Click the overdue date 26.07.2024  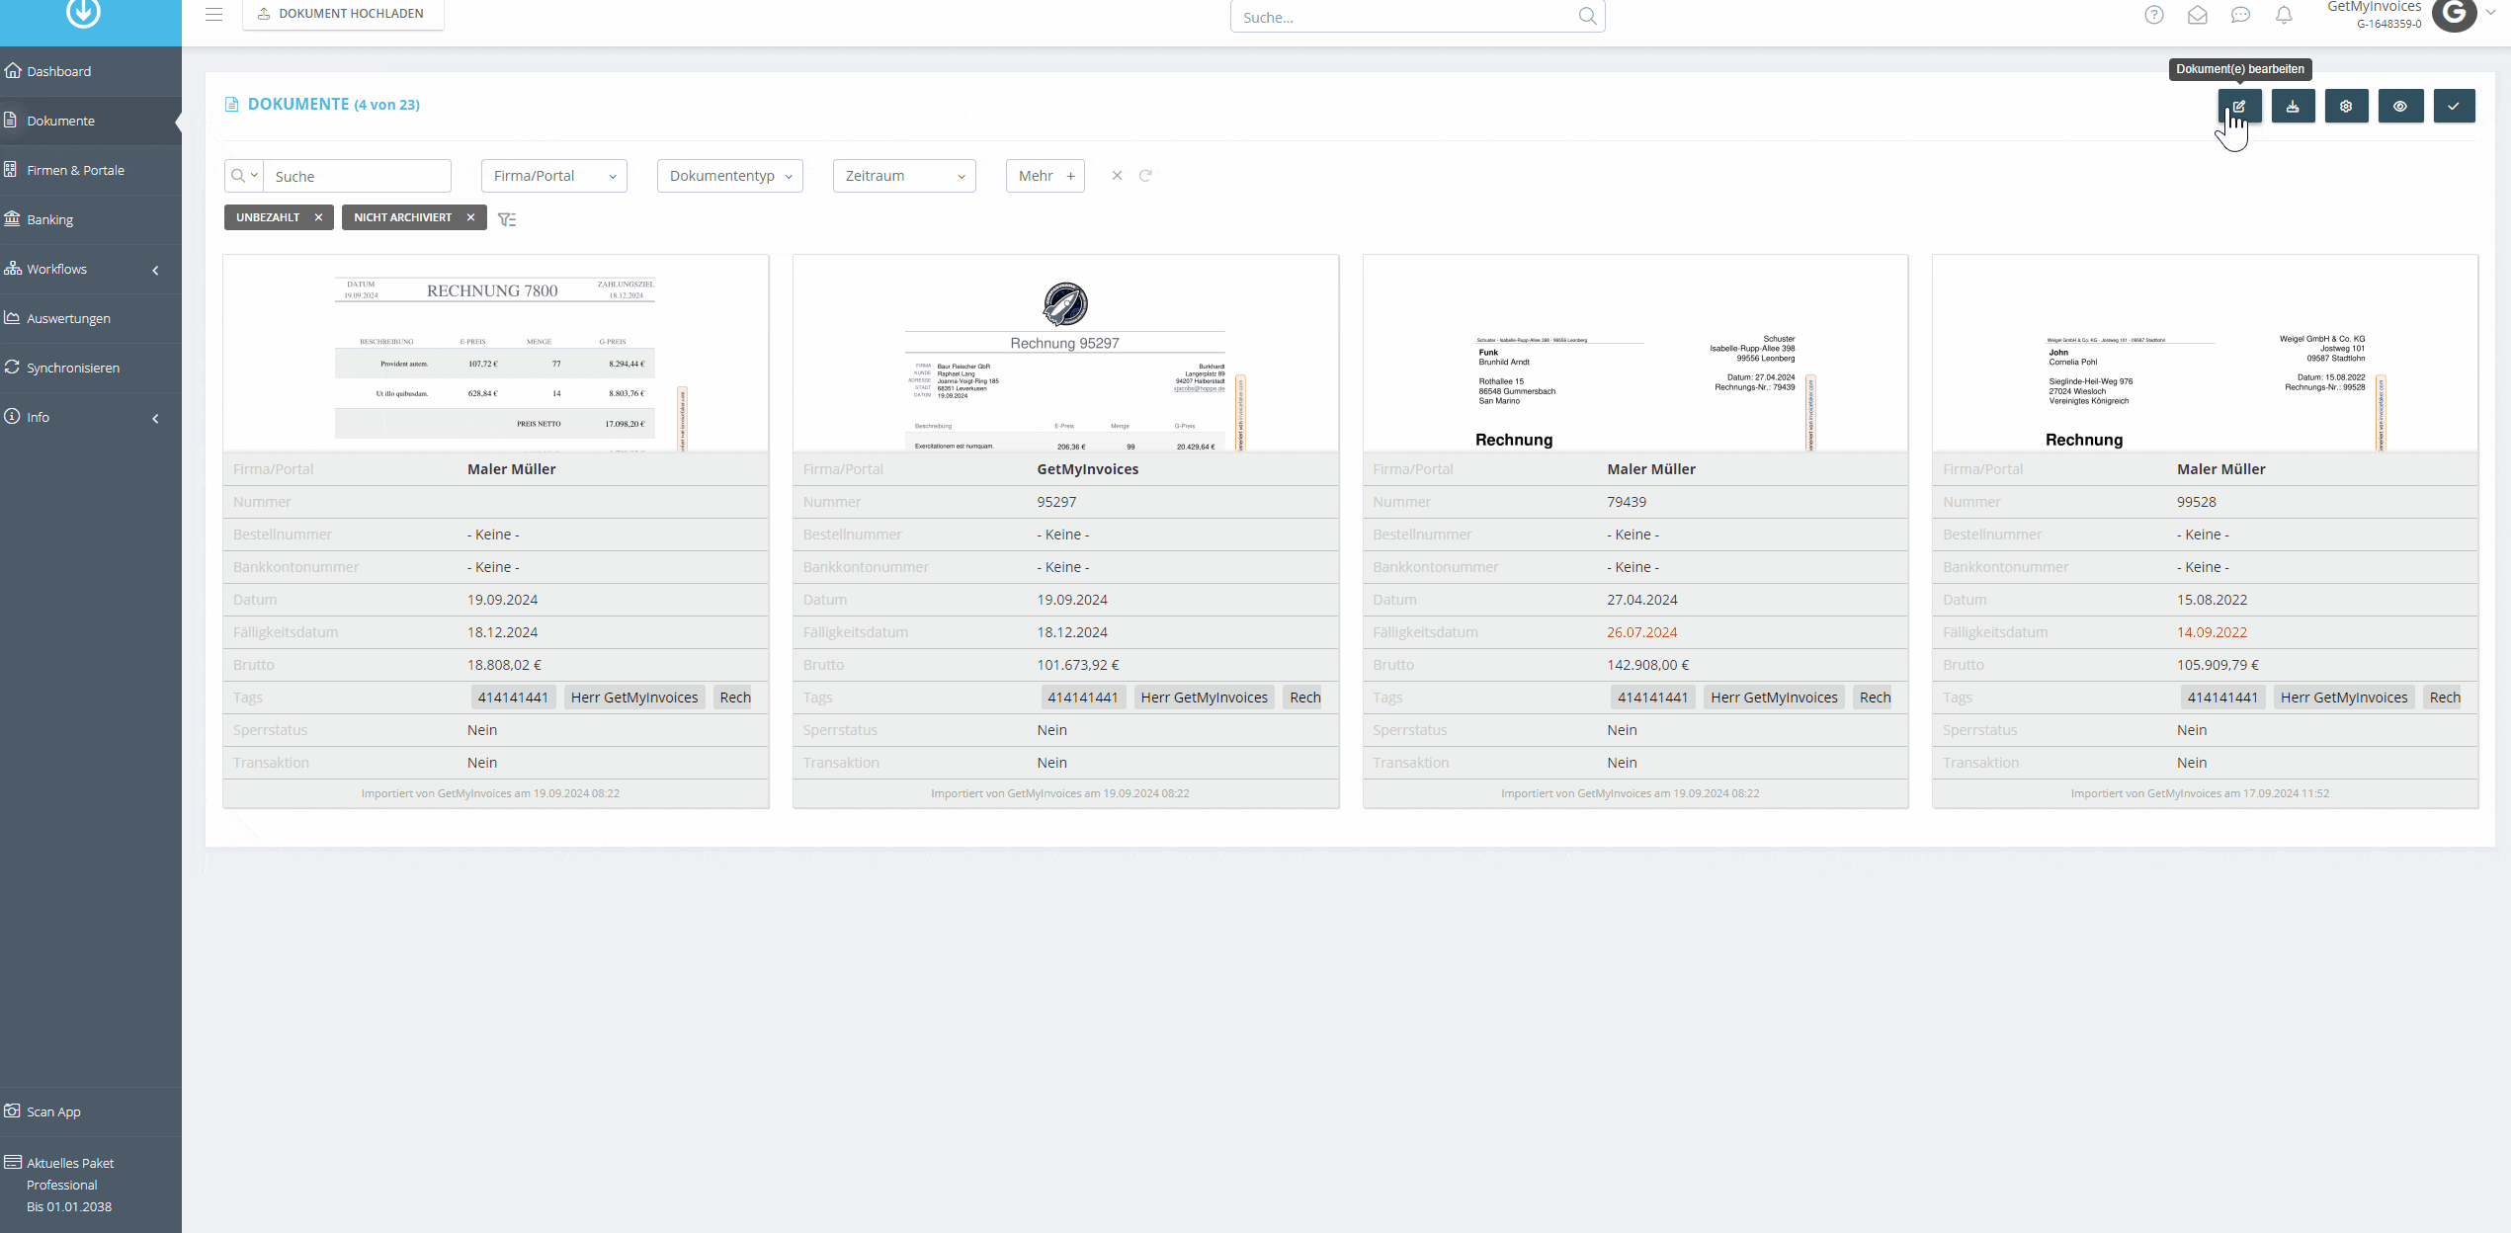[1641, 632]
